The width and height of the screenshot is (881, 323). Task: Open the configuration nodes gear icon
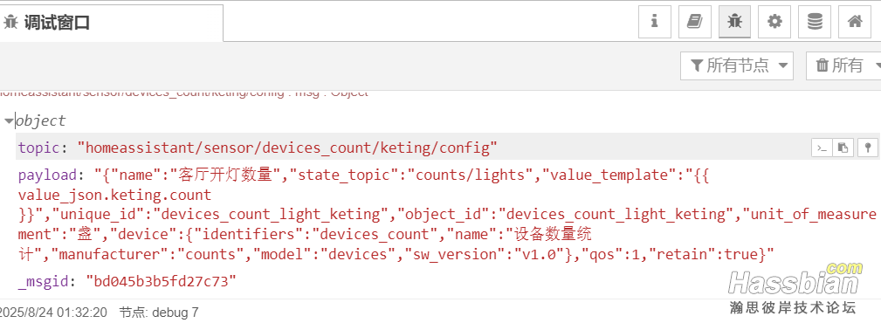[x=774, y=22]
